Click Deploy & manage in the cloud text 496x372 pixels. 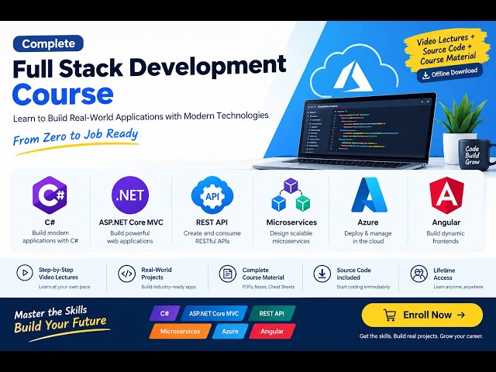pos(368,237)
